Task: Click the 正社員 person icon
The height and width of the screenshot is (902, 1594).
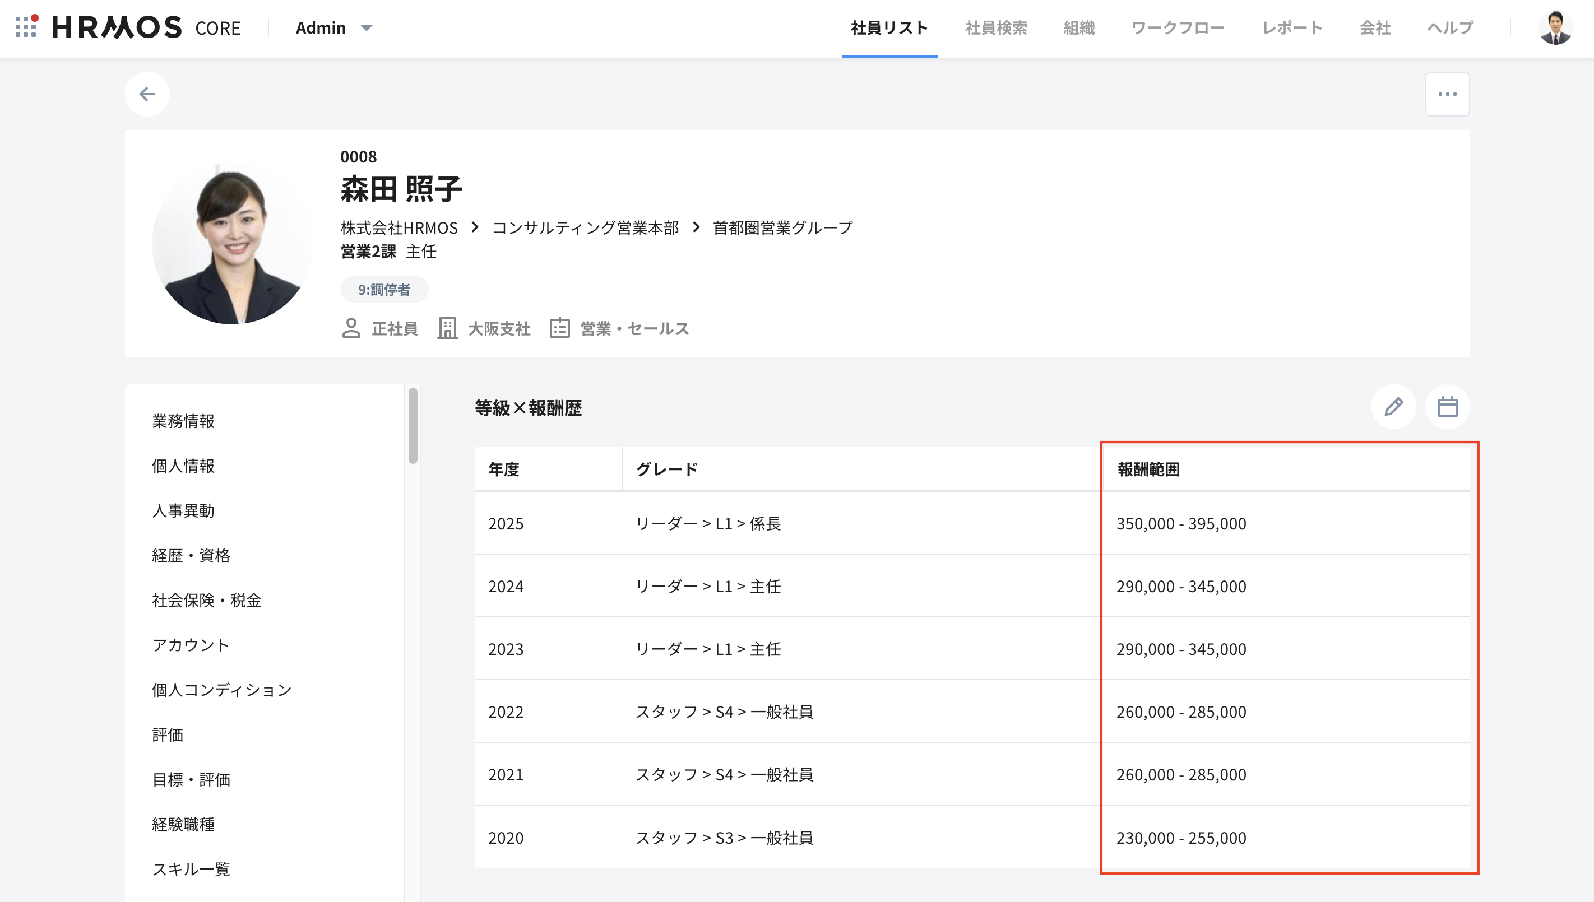Action: tap(351, 328)
